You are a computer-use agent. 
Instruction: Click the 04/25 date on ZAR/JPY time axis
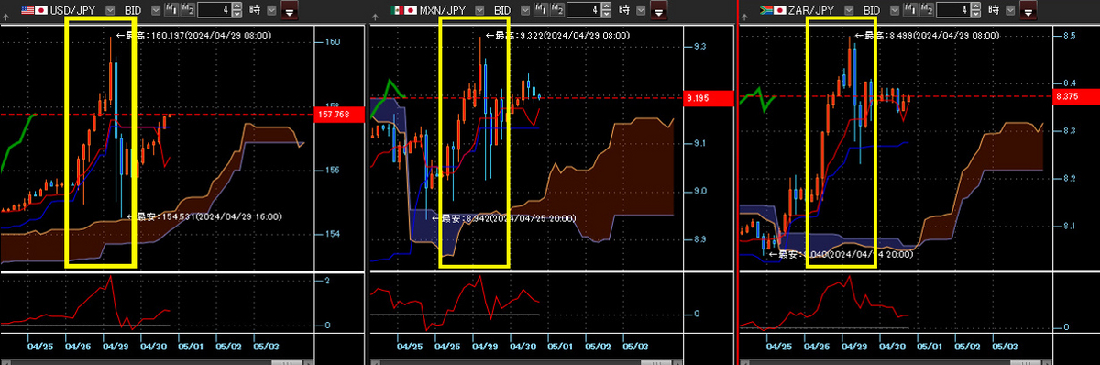pos(779,347)
